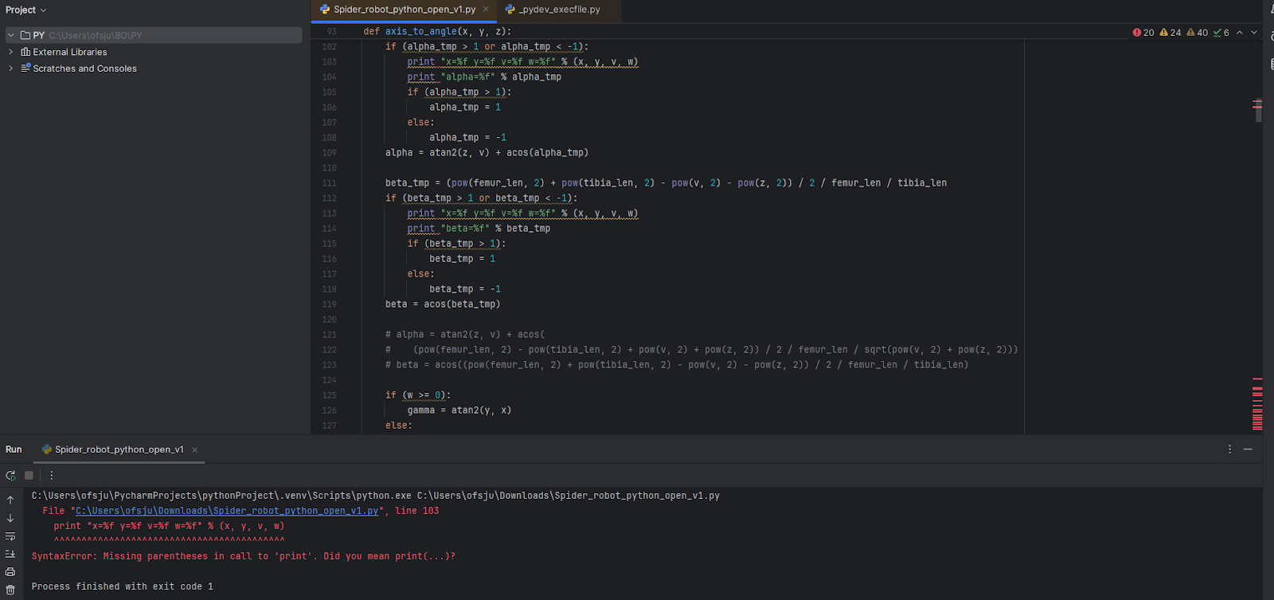Click 'beta = acos(beta_tmp)' code line

[443, 304]
